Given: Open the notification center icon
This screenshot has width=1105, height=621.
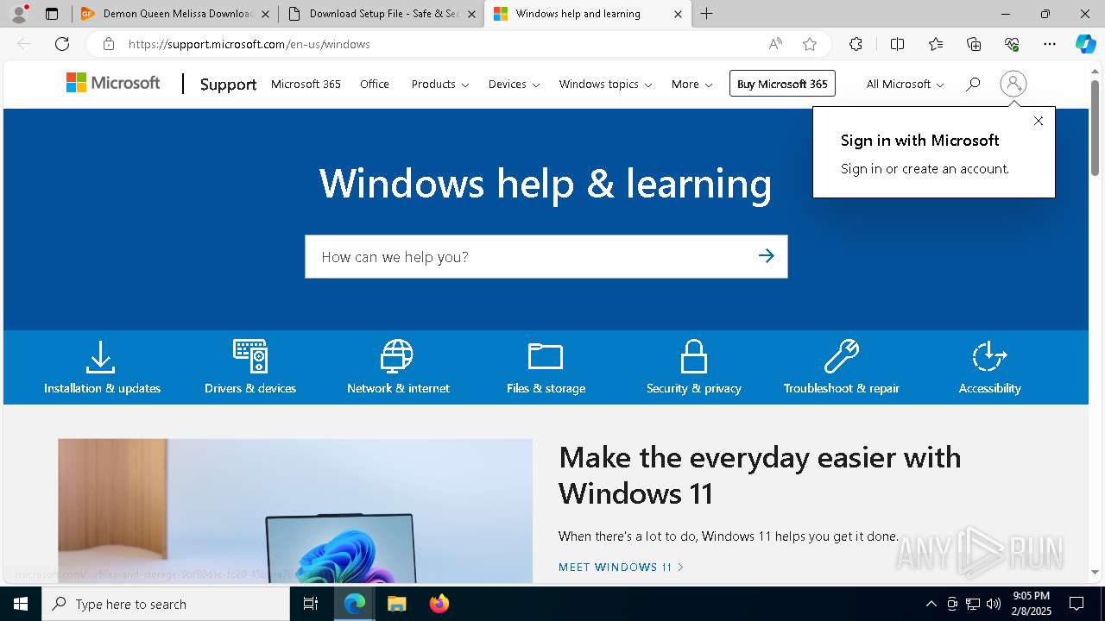Looking at the screenshot, I should tap(1077, 604).
